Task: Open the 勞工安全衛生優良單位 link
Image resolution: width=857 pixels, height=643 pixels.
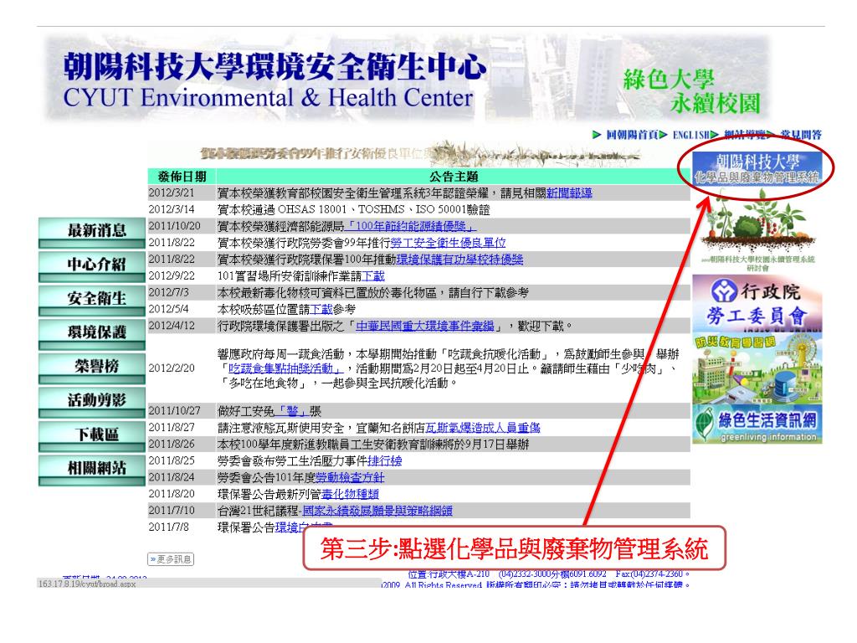Action: tap(448, 243)
